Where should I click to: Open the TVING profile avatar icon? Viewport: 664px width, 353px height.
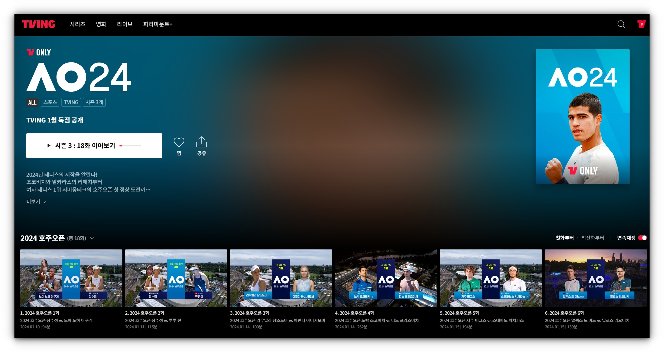641,24
